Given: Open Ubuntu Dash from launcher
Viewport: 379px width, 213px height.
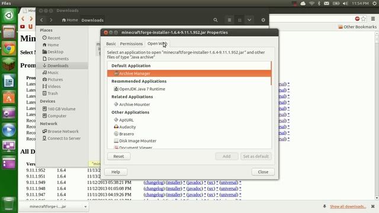Looking at the screenshot, I should 9,15.
